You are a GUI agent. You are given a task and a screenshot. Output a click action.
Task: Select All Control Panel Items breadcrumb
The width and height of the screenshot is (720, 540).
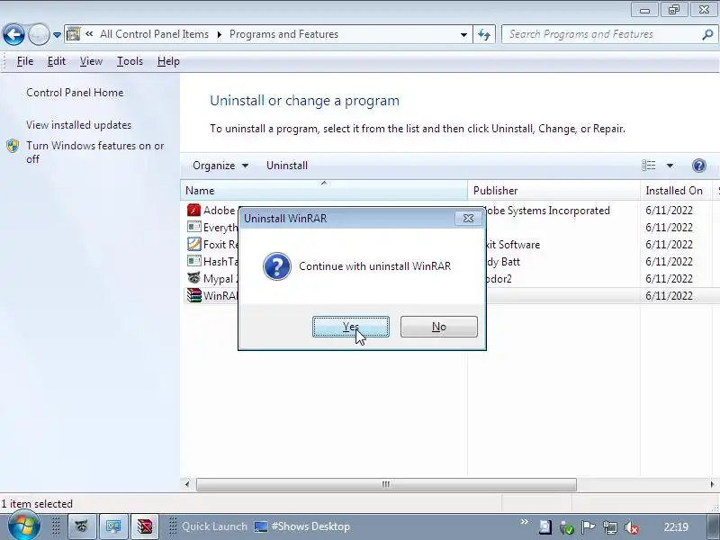click(x=154, y=34)
